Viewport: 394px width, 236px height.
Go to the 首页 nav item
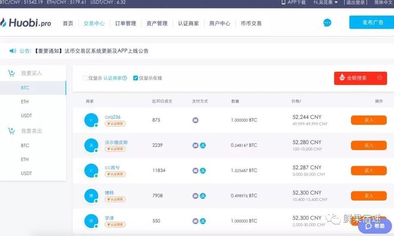pos(68,23)
